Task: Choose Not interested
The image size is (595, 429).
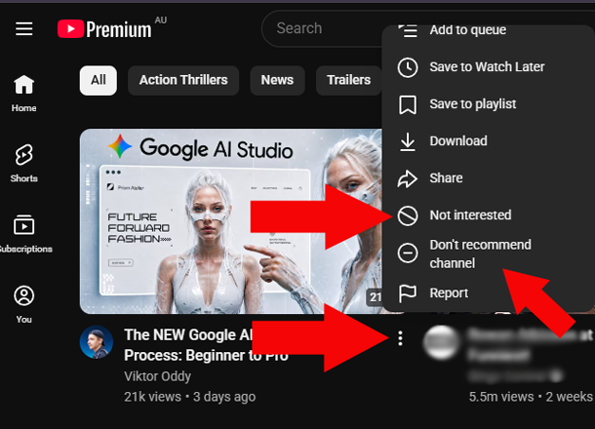Action: 489,215
